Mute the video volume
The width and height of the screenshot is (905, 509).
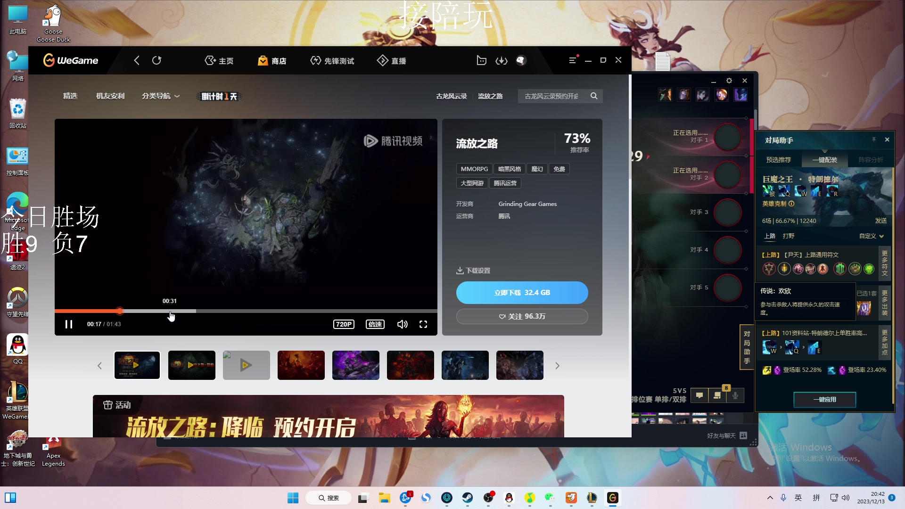pos(402,324)
